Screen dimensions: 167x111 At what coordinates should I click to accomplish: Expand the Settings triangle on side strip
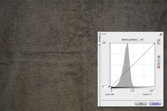click(99, 45)
